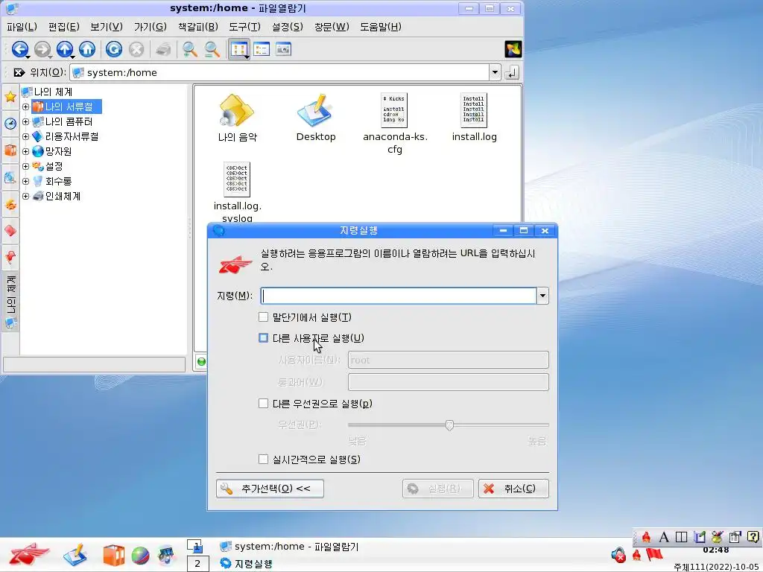Open the 보기(V) menu
763x572 pixels.
[107, 27]
